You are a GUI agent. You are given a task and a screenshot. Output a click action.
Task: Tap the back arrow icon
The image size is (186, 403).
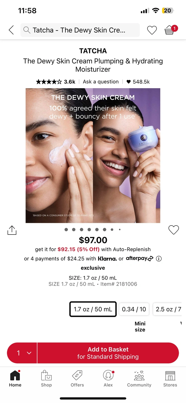coord(11,30)
